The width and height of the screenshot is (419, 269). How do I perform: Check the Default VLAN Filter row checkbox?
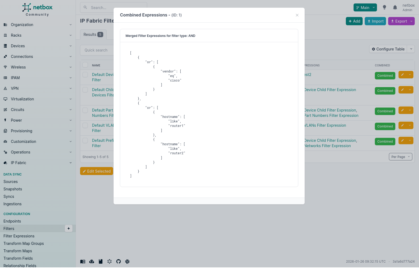(x=85, y=125)
